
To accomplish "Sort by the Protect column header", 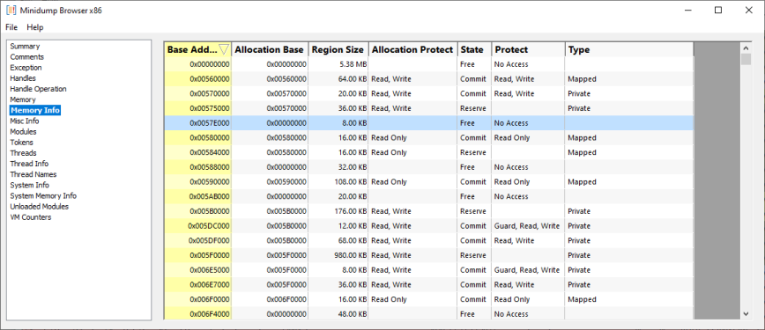I will (529, 49).
